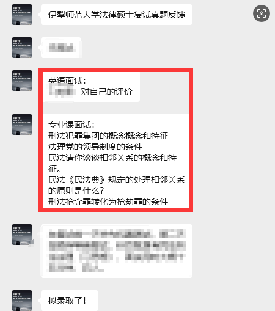This screenshot has height=311, width=275.
Task: Tap the large blurred multi-line message bubble
Action: point(117,251)
